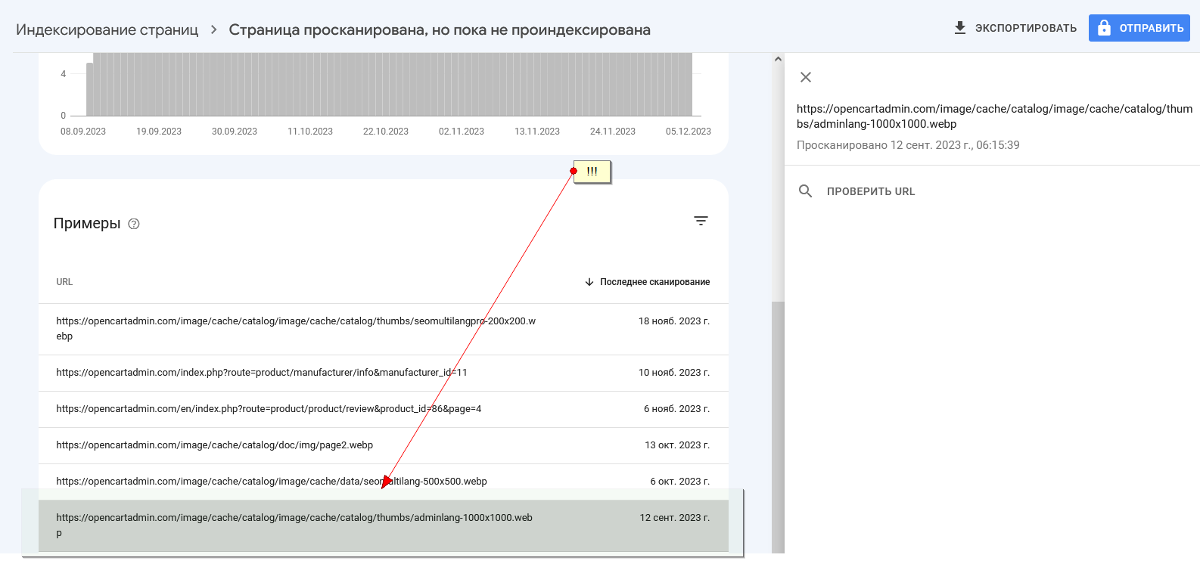
Task: Click the export download icon
Action: 960,28
